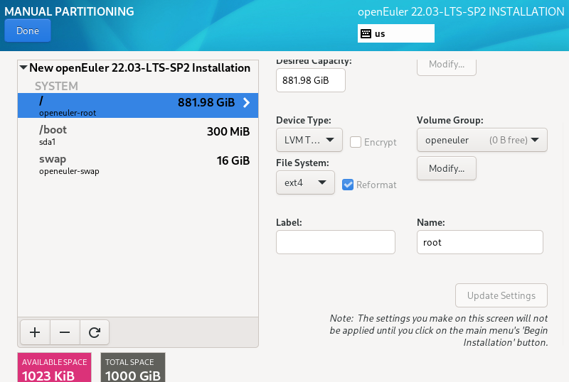This screenshot has height=382, width=569.
Task: Click the Desired Capacity input field
Action: click(310, 80)
